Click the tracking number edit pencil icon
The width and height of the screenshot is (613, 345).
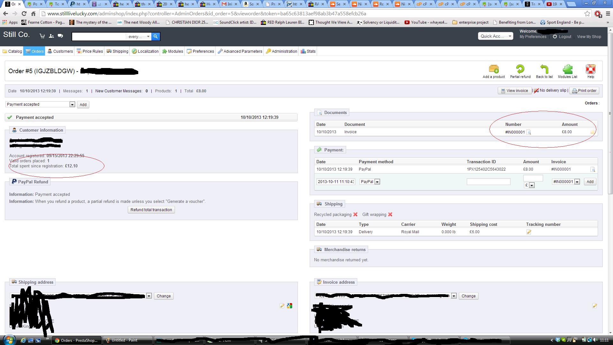pyautogui.click(x=529, y=232)
